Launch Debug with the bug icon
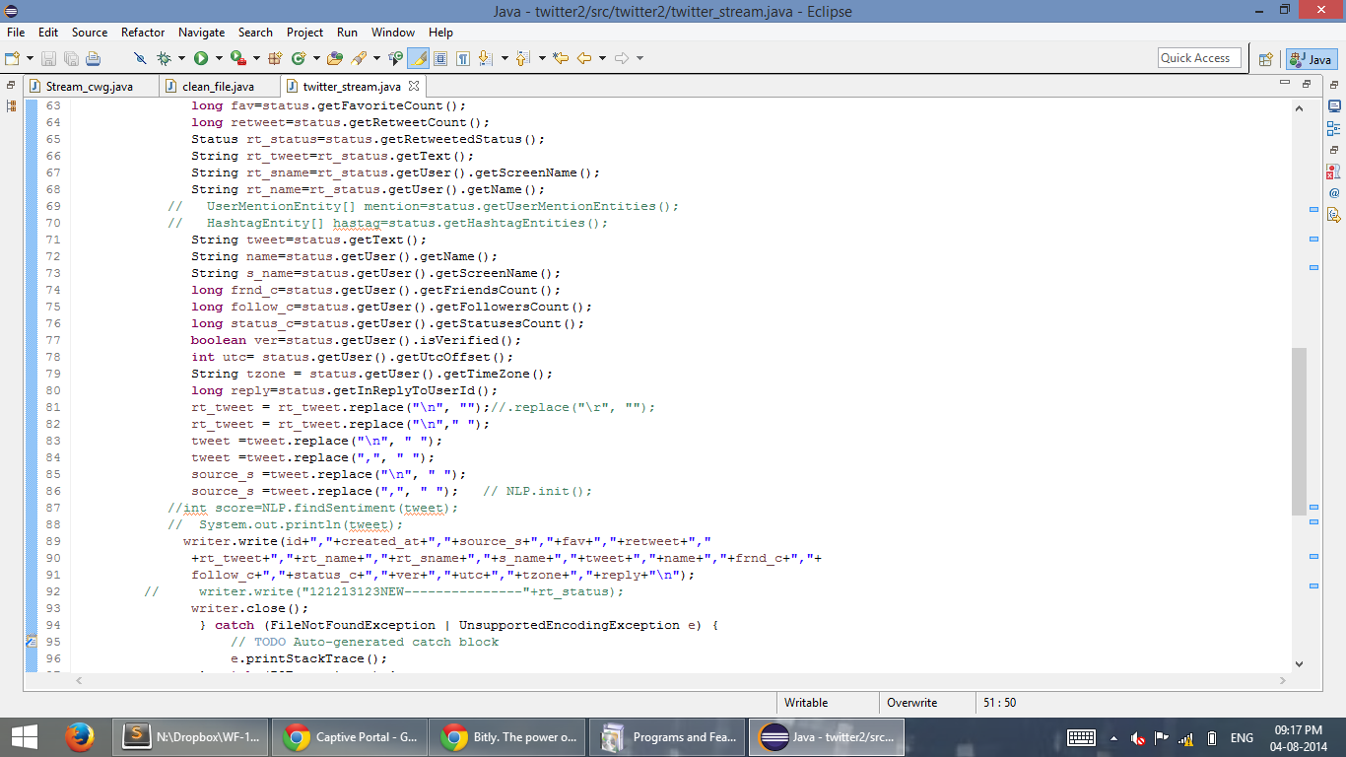The width and height of the screenshot is (1346, 757). 164,58
